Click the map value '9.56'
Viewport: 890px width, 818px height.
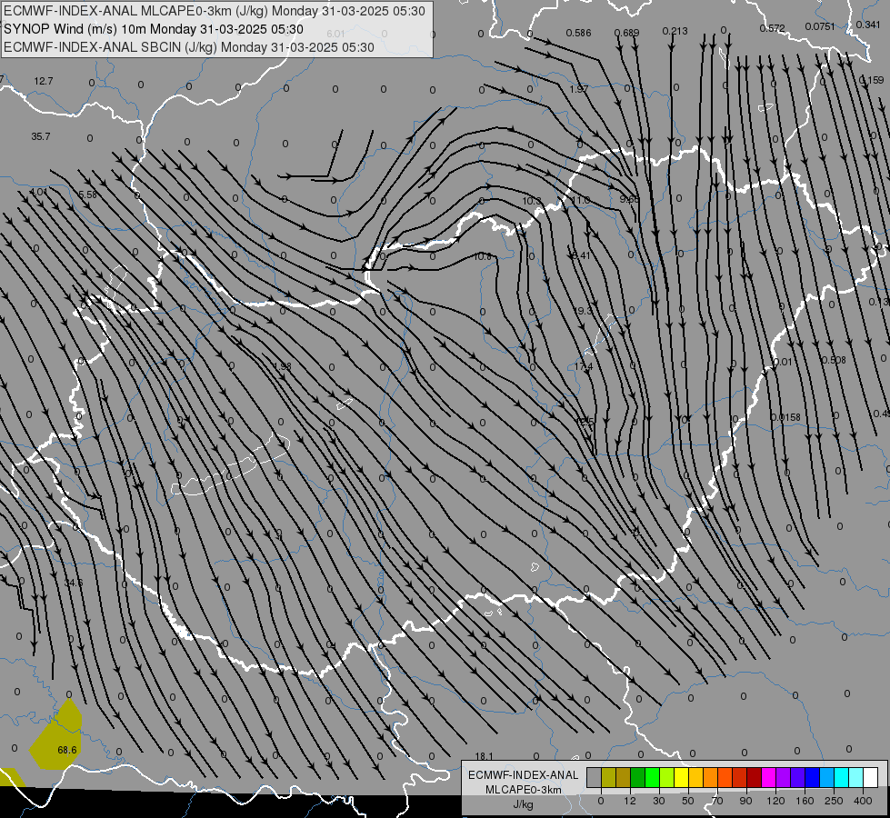(629, 199)
